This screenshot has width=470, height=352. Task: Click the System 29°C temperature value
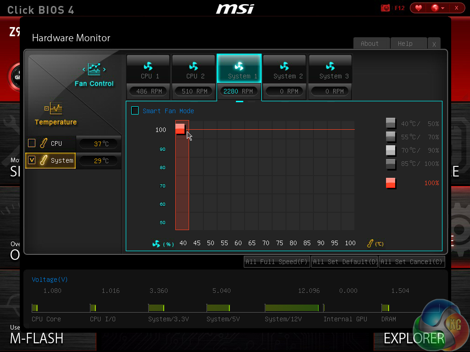coord(99,161)
